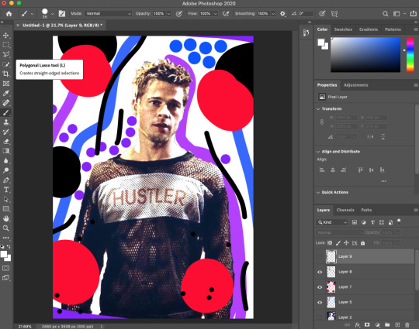Viewport: 419px width, 329px height.
Task: Open the Opacity dropdown arrow
Action: click(x=168, y=14)
